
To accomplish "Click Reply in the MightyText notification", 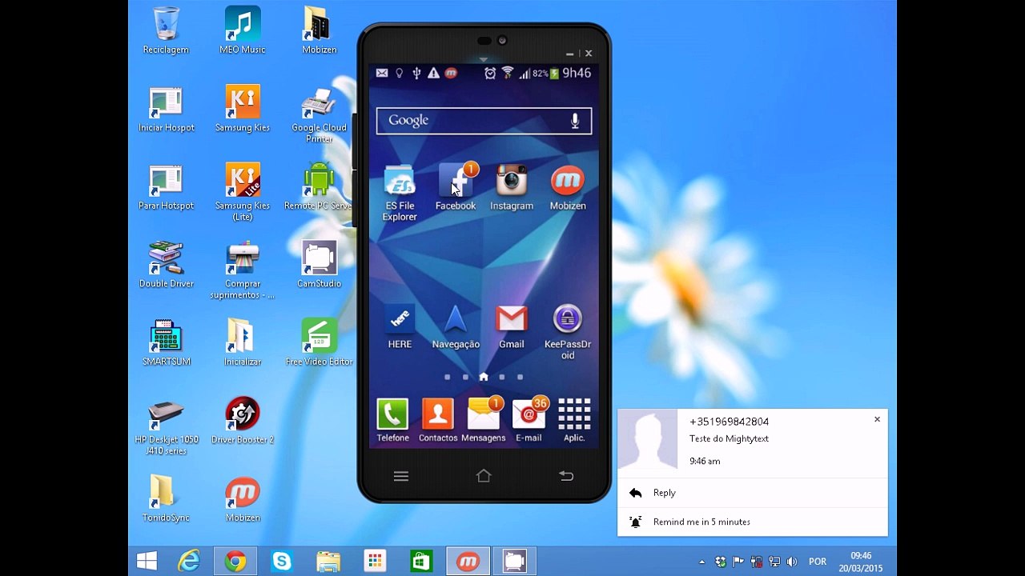I will pyautogui.click(x=753, y=493).
